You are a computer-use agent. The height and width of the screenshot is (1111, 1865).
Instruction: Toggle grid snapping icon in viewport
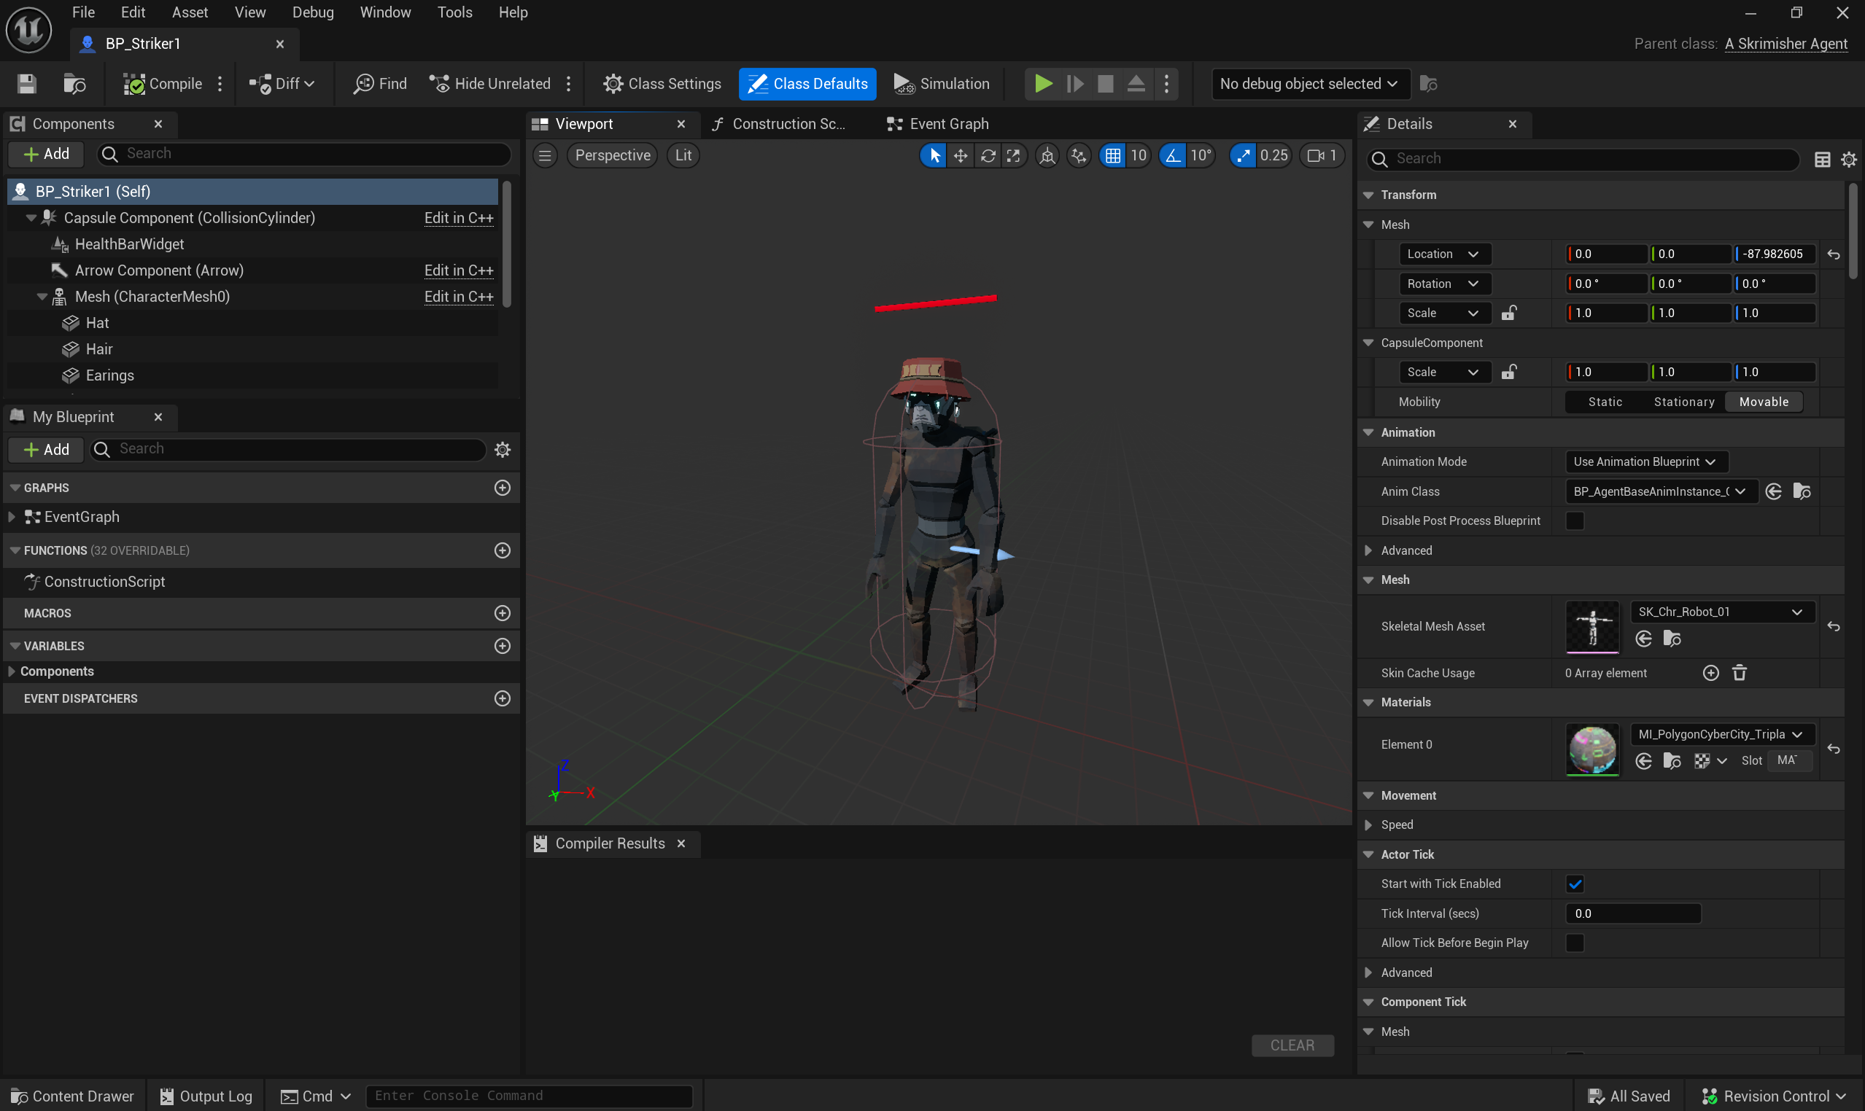(1112, 155)
